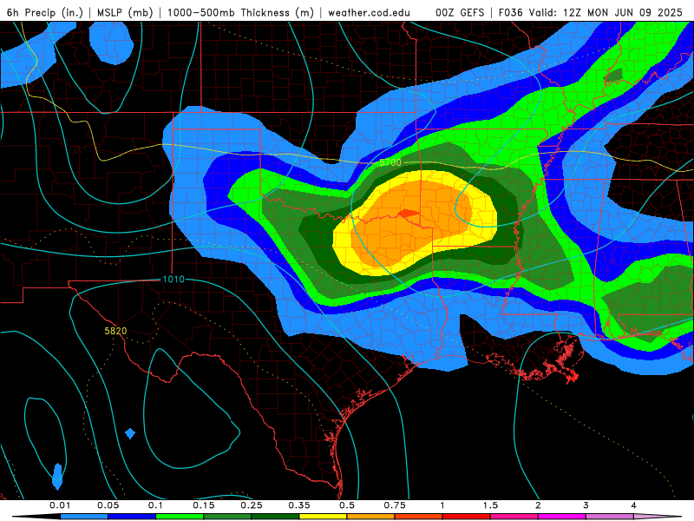
Task: Click the 1.5 legend value
Action: point(490,505)
